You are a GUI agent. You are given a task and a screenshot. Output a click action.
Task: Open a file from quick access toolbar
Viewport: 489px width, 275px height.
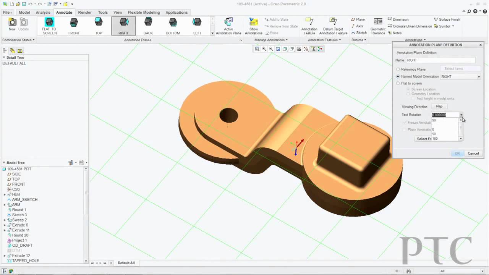coord(18,4)
